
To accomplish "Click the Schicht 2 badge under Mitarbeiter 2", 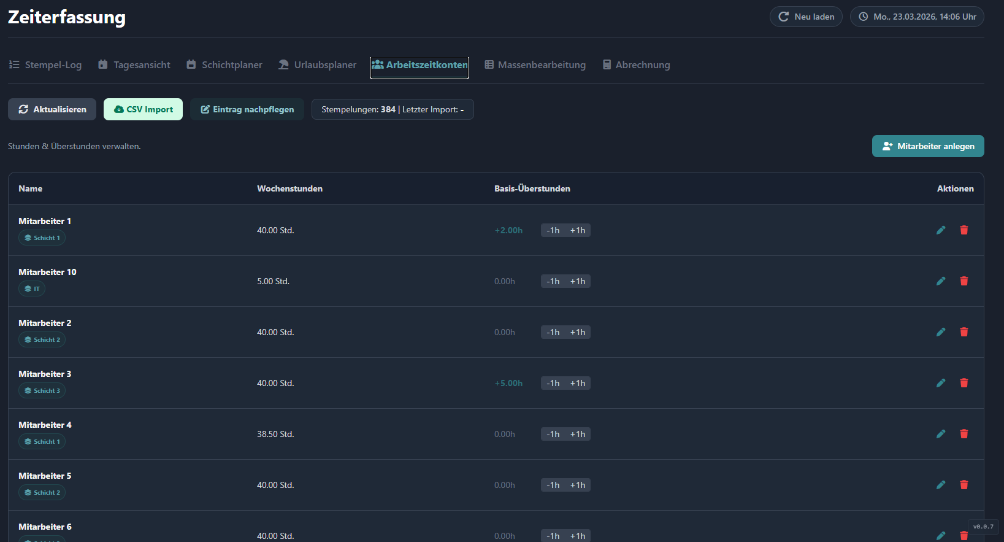I will coord(42,340).
